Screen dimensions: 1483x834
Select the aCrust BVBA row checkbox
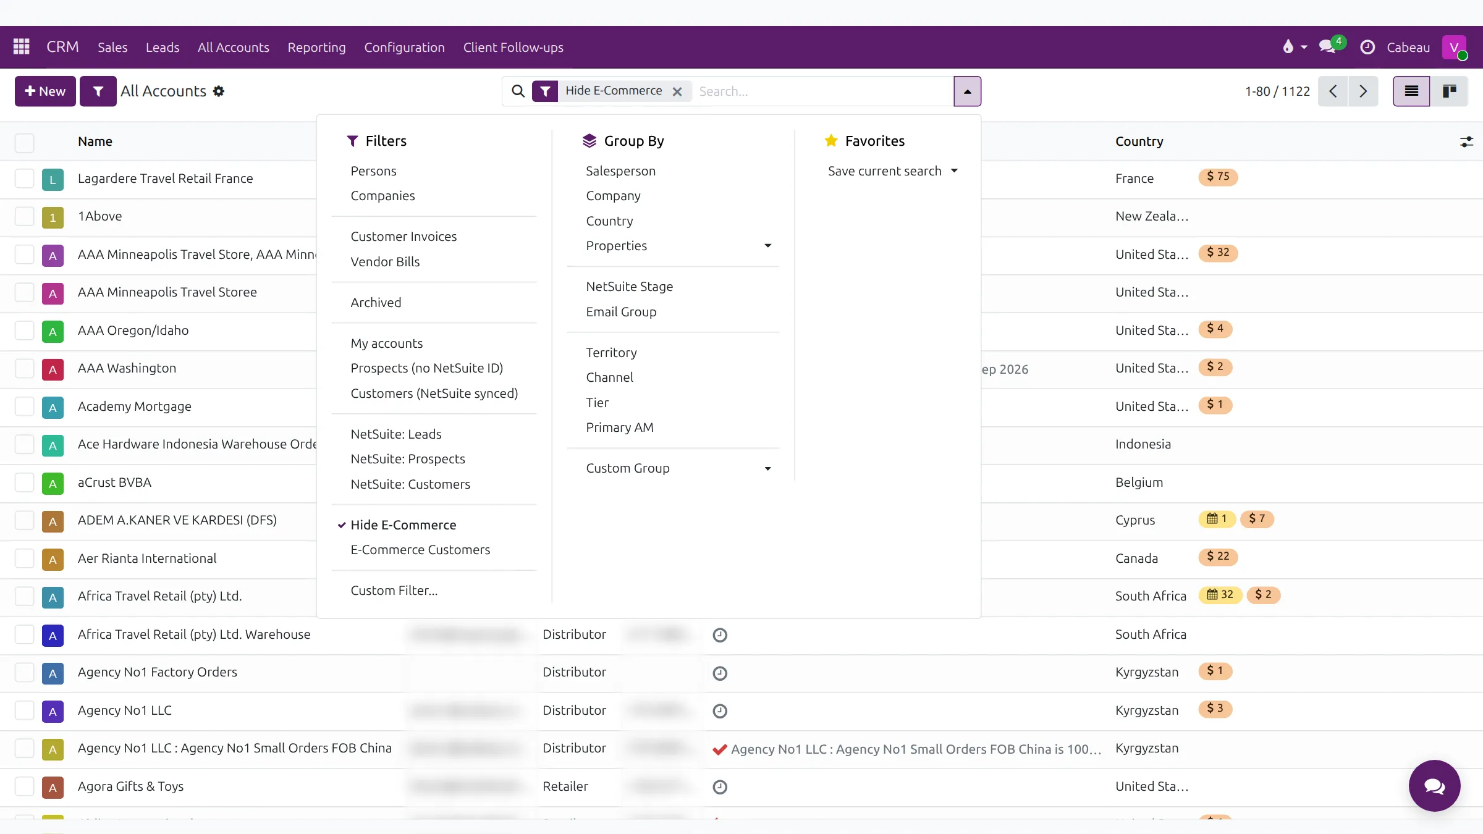pos(25,483)
